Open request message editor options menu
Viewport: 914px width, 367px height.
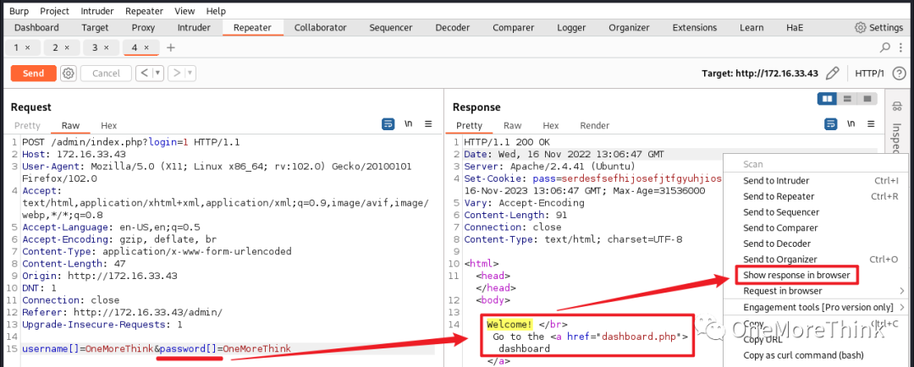pyautogui.click(x=428, y=124)
